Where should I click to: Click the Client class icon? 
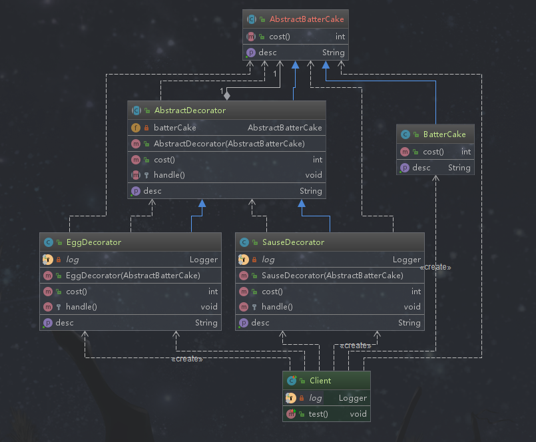click(x=291, y=381)
